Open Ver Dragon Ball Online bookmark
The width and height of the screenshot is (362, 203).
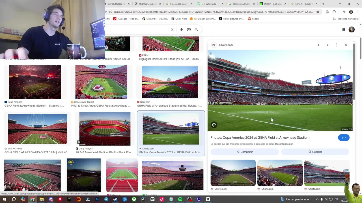click(x=203, y=19)
